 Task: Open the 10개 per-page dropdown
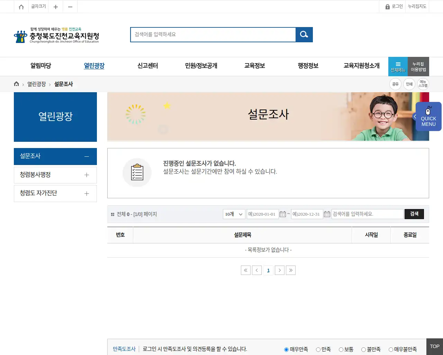[x=234, y=214]
